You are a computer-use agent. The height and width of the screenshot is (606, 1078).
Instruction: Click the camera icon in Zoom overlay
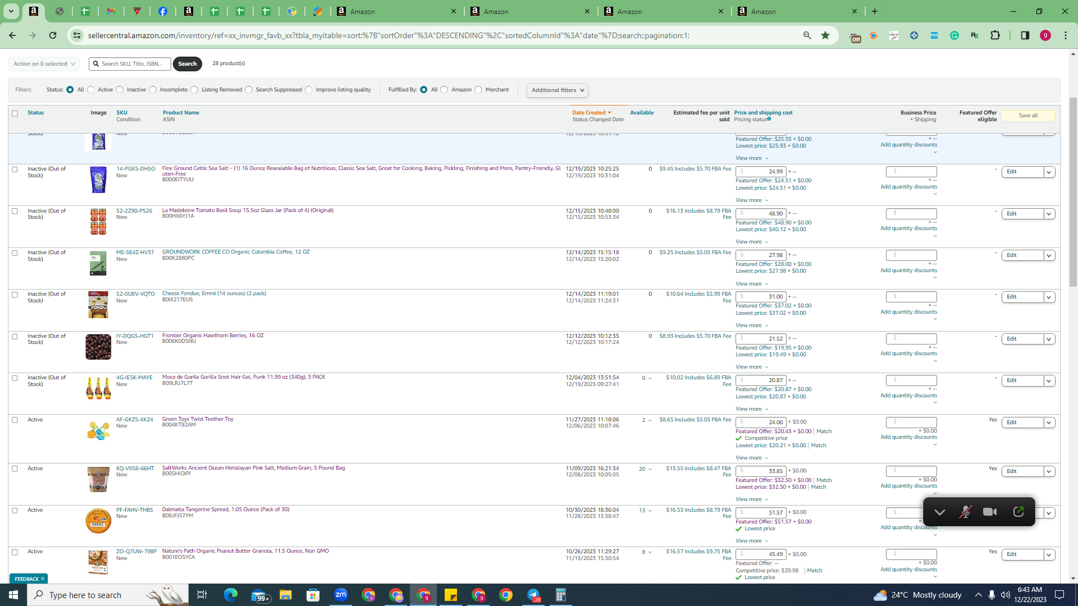tap(990, 512)
